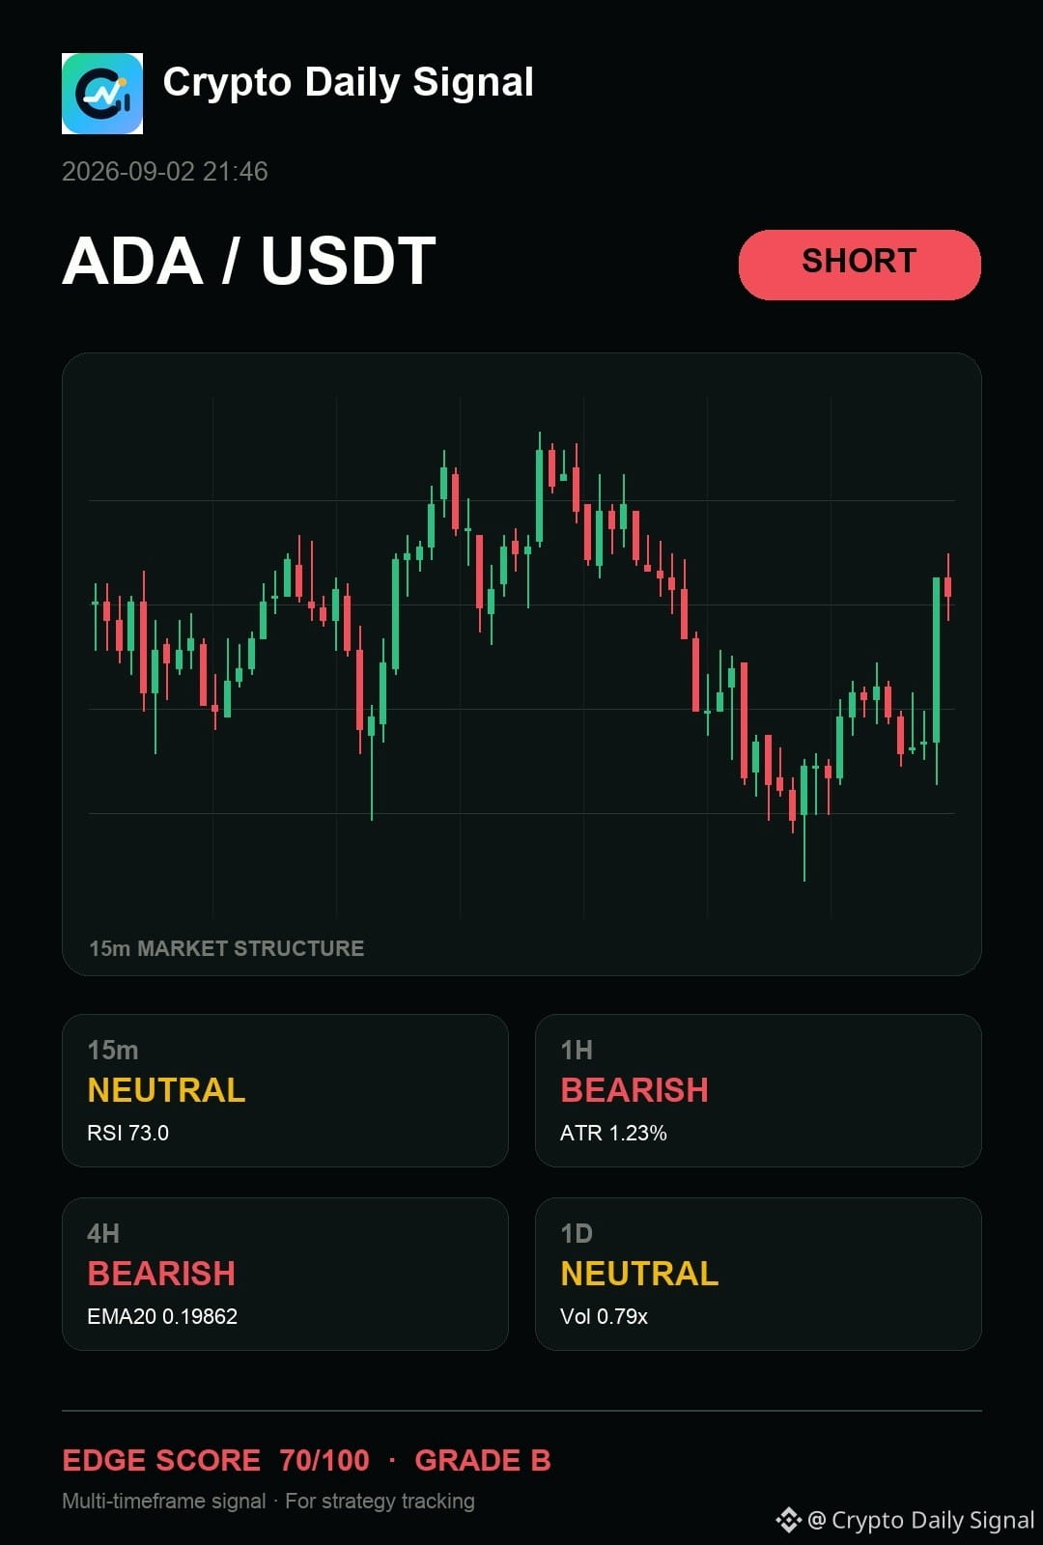
Task: Click the ADA / USDT pair title
Action: pos(249,261)
